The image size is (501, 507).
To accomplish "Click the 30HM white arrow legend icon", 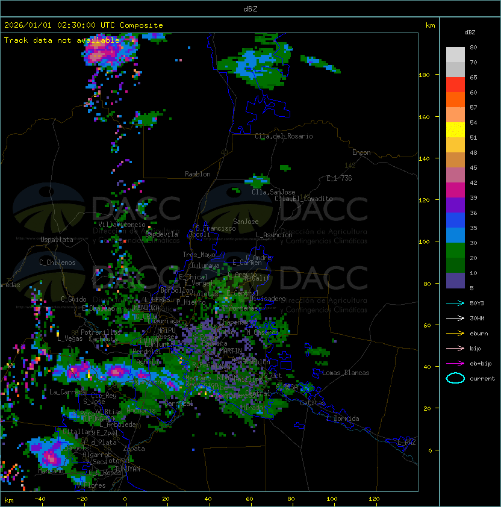I will tap(455, 318).
